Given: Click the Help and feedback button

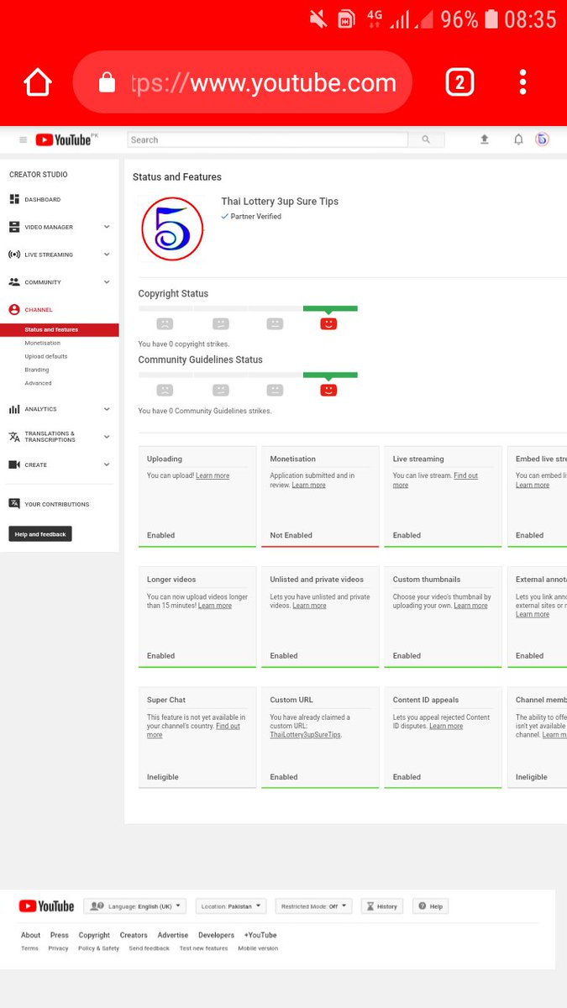Looking at the screenshot, I should tap(40, 534).
